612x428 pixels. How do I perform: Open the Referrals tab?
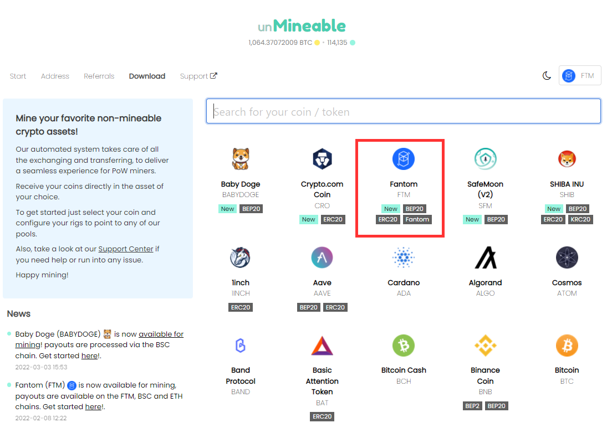click(99, 76)
